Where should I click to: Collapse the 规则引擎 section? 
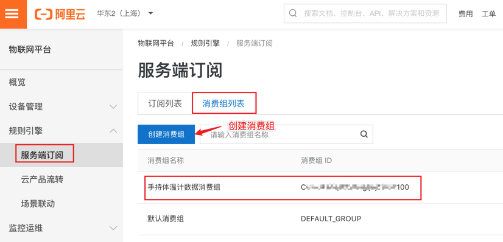pos(62,131)
